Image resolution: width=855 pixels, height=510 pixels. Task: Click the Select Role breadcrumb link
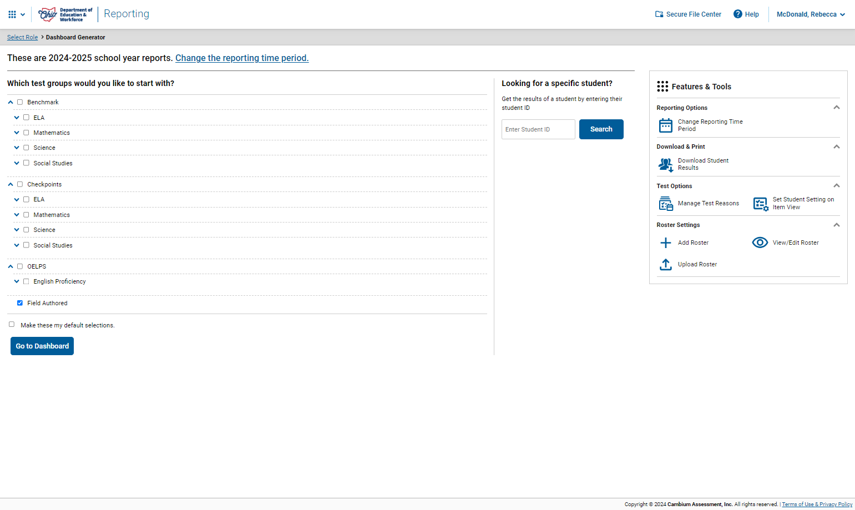[23, 37]
